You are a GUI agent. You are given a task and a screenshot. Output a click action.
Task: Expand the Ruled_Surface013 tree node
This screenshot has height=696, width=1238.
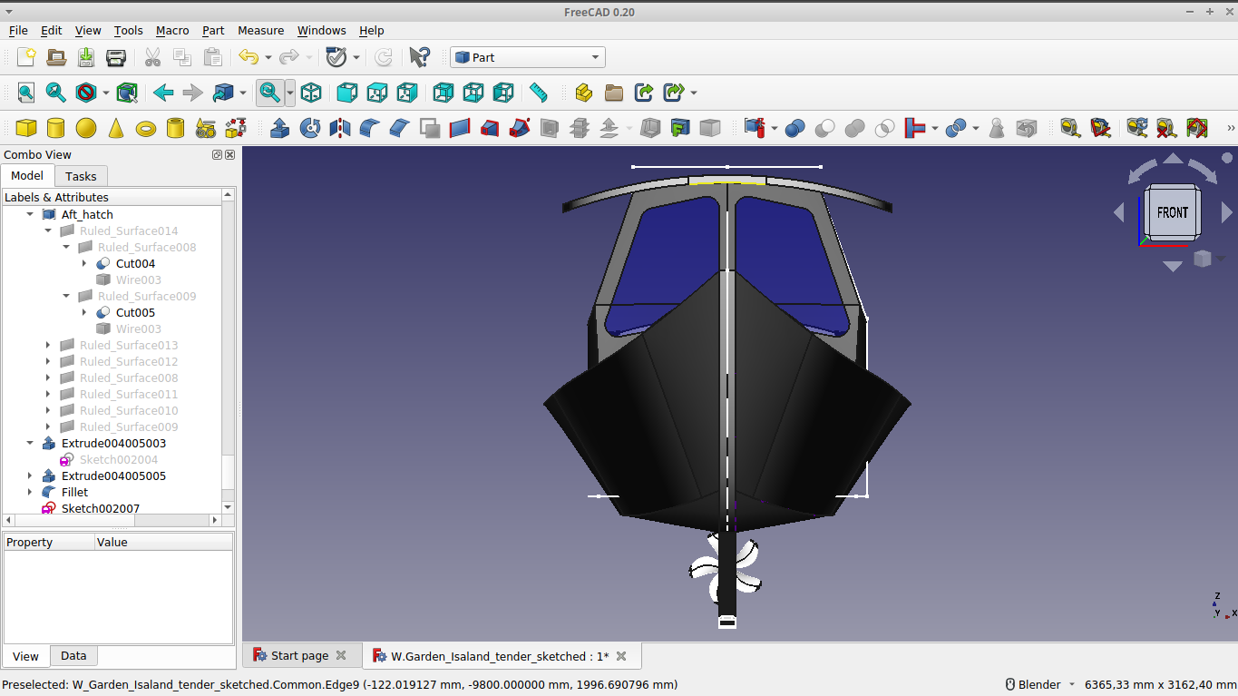(48, 345)
